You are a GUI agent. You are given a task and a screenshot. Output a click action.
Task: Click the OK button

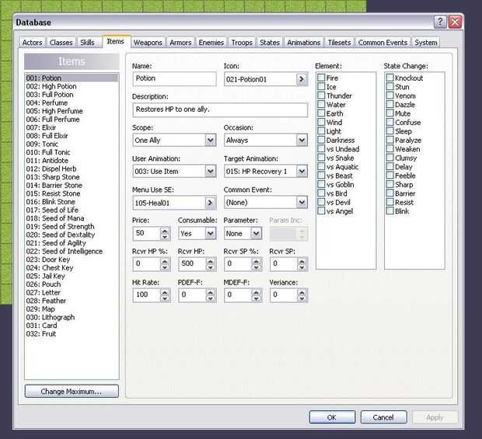(332, 417)
